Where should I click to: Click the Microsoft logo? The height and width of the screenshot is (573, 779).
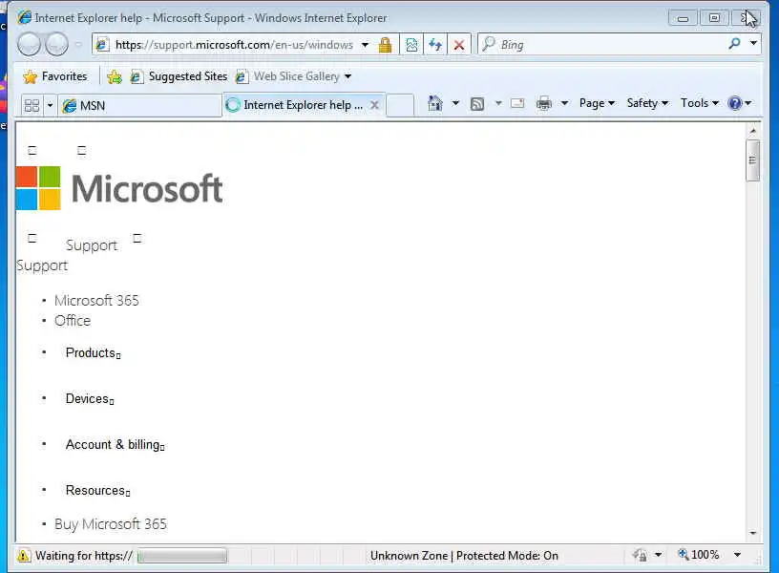tap(119, 188)
